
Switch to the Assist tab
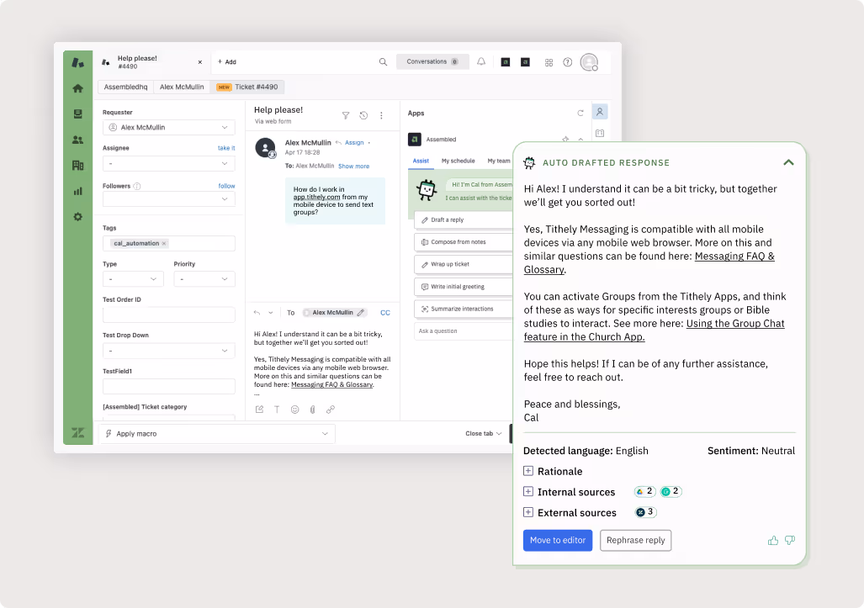(x=421, y=161)
